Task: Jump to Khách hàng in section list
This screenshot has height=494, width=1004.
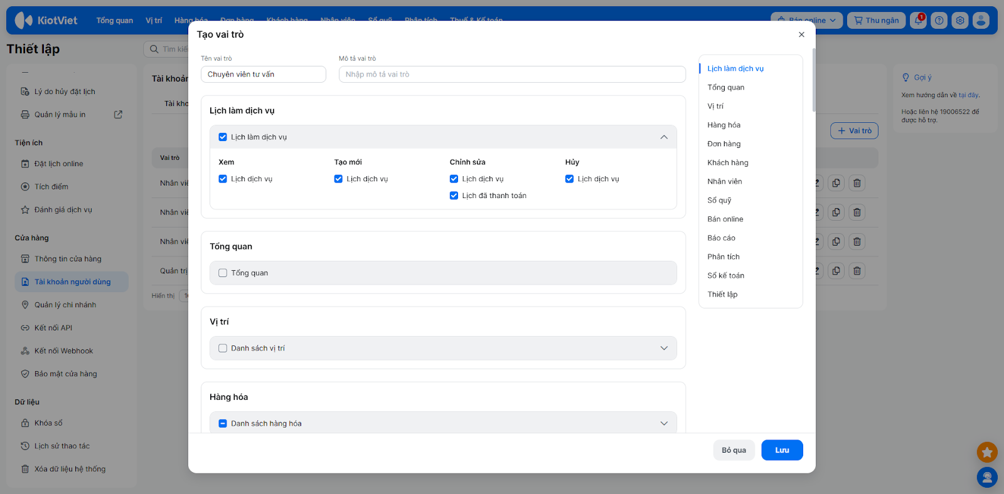Action: click(727, 162)
